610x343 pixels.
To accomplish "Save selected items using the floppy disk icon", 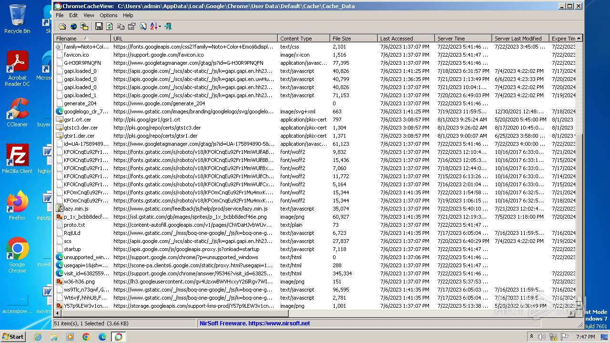I will click(x=99, y=27).
